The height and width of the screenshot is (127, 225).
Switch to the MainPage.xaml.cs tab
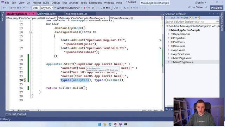pyautogui.click(x=77, y=14)
